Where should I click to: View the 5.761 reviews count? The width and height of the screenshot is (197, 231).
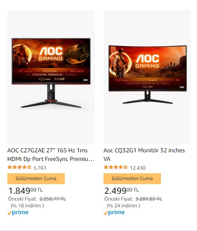pyautogui.click(x=40, y=168)
